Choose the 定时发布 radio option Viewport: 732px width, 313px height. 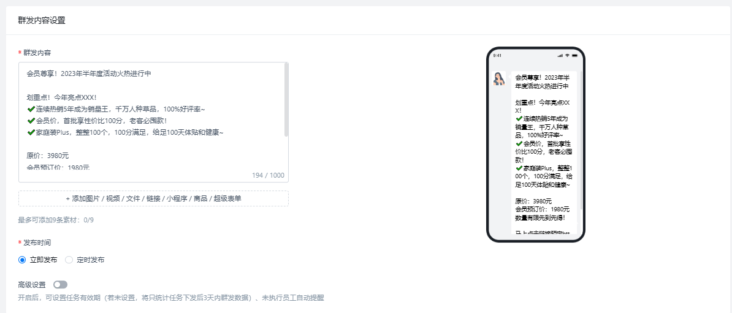pyautogui.click(x=69, y=260)
